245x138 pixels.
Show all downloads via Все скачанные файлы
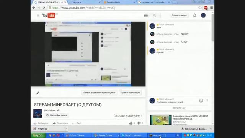[194, 129]
